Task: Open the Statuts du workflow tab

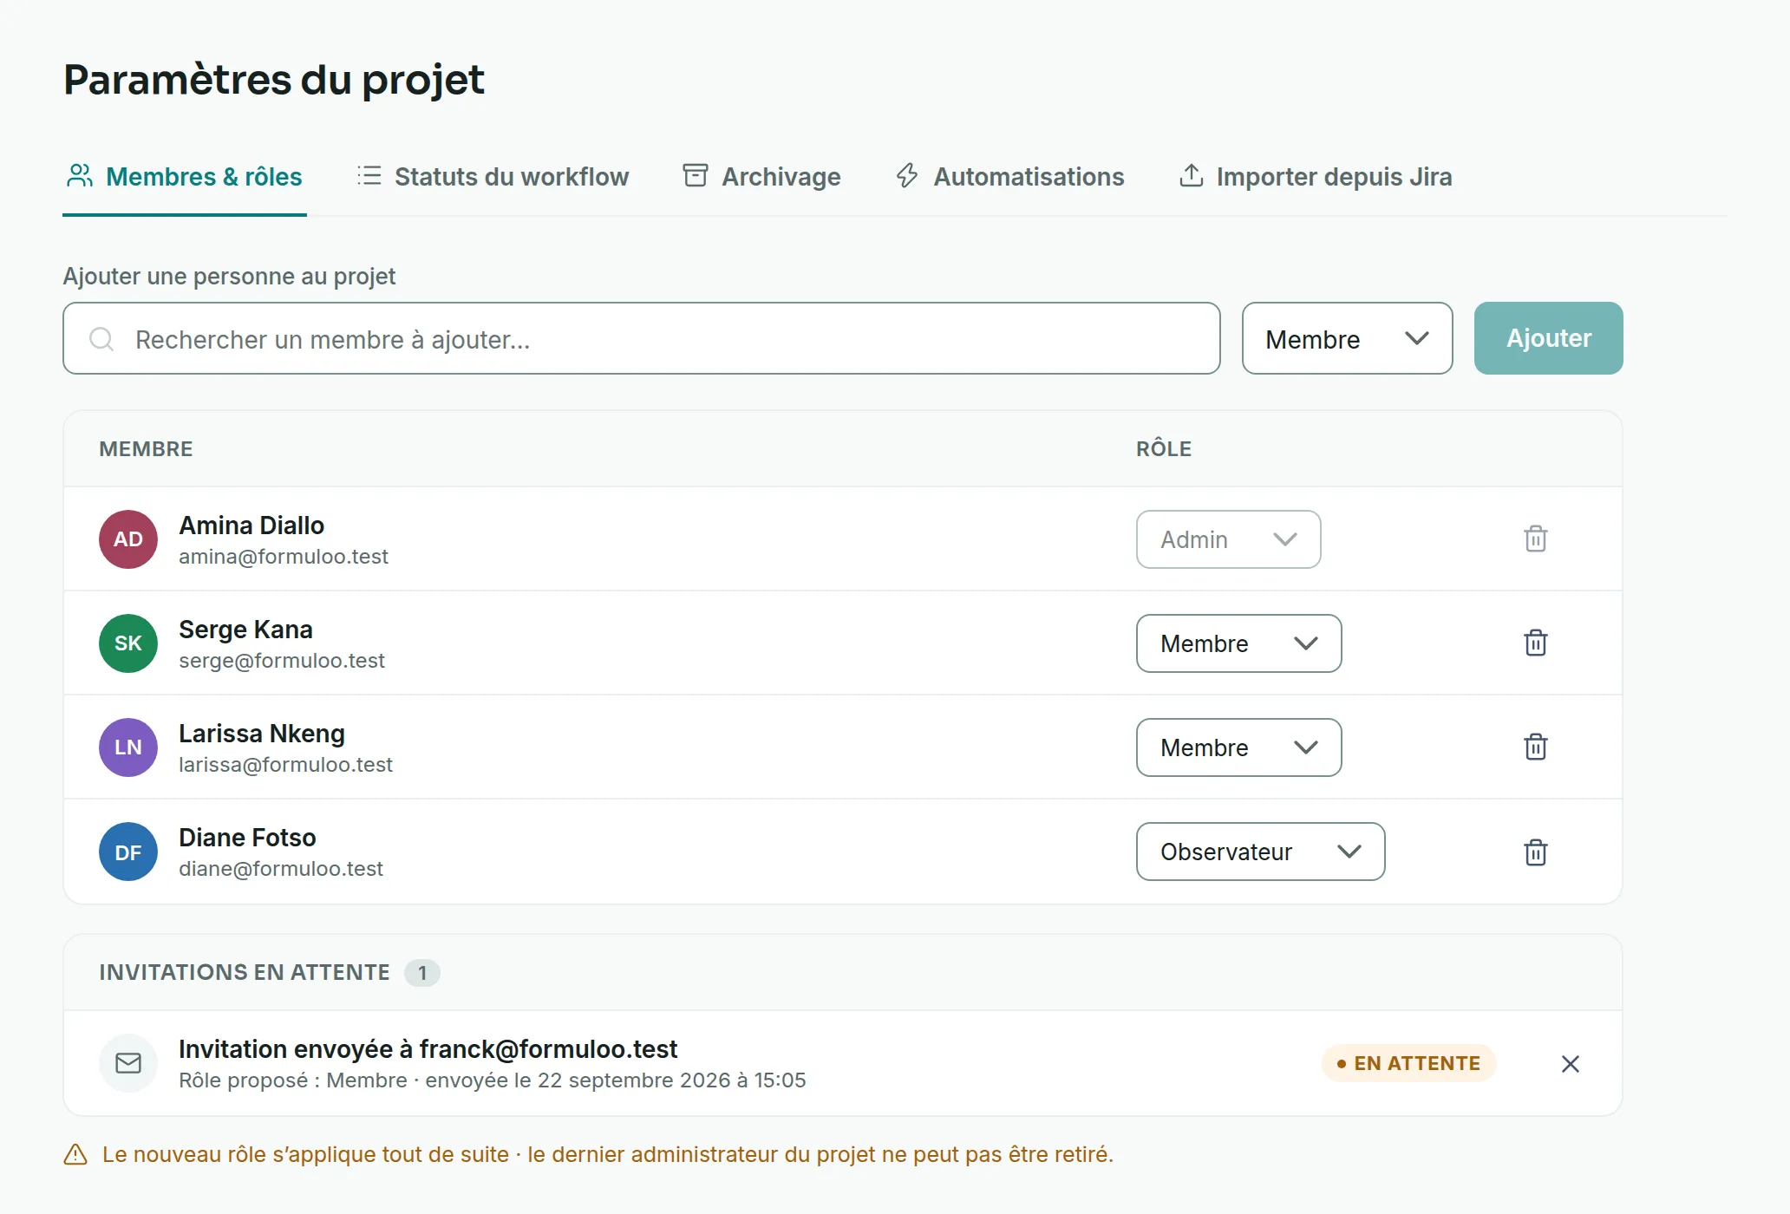Action: click(493, 177)
